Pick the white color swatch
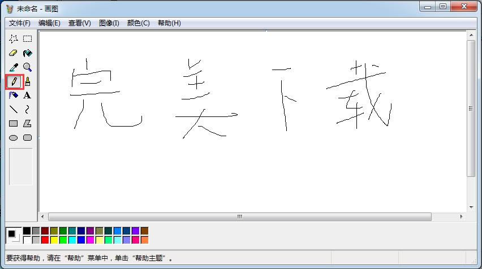The image size is (482, 269). click(27, 240)
